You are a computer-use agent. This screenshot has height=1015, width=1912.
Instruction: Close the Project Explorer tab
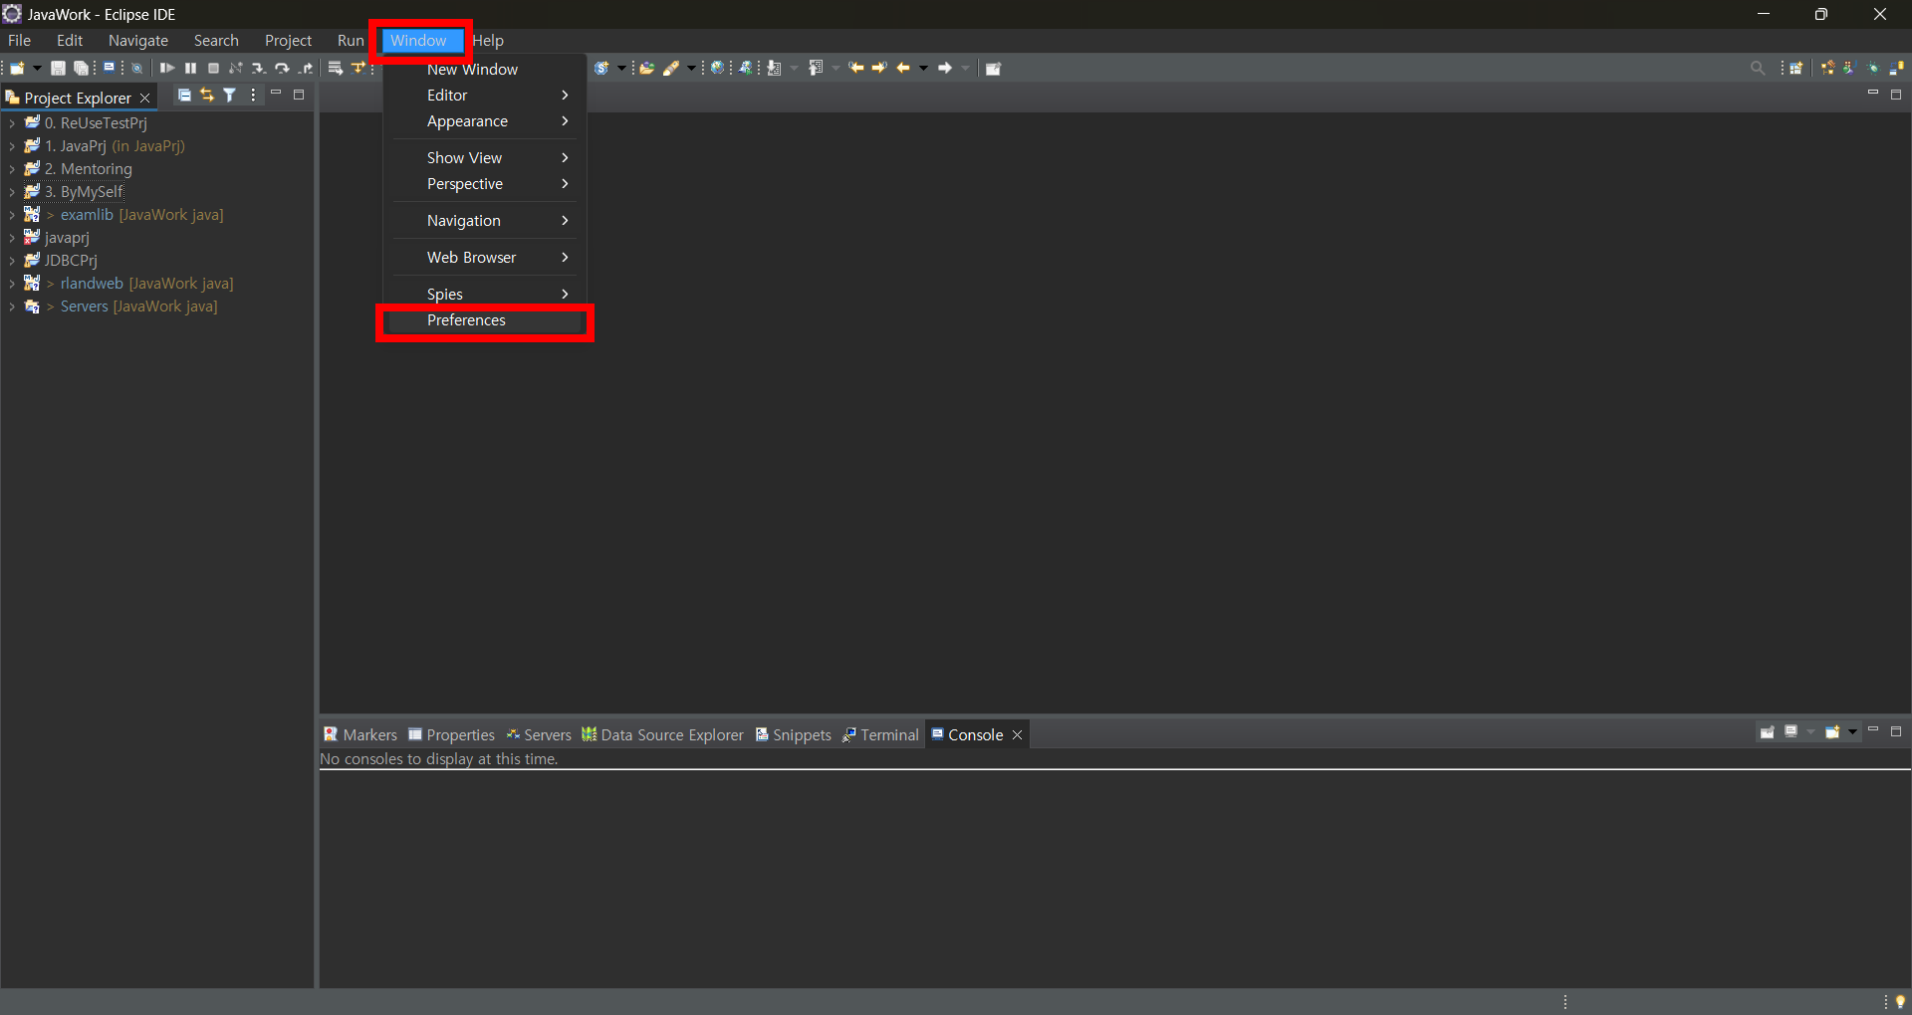pyautogui.click(x=145, y=98)
